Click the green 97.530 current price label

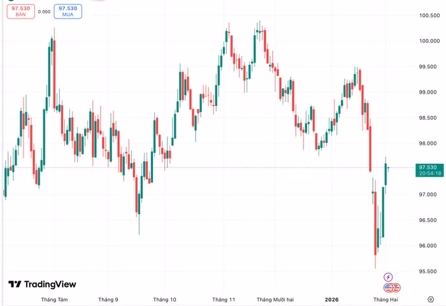tap(429, 170)
